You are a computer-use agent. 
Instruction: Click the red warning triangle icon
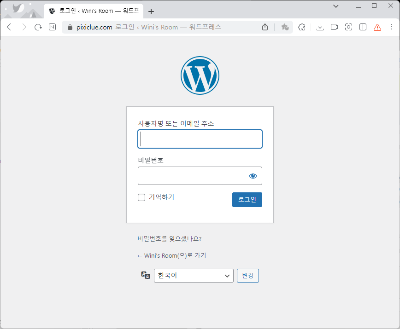point(377,27)
